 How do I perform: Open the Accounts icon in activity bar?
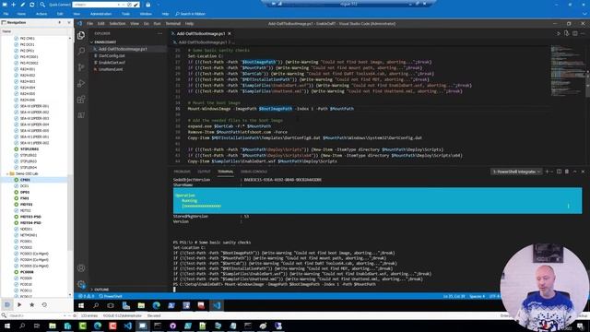pos(81,268)
